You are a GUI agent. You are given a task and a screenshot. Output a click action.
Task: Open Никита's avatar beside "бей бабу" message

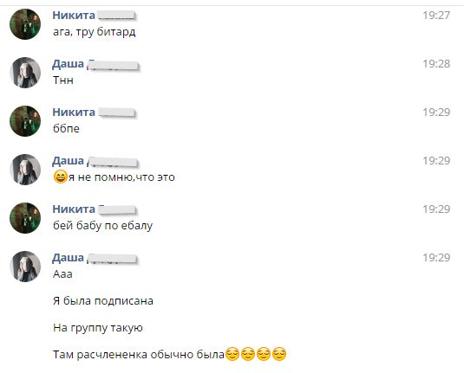(x=25, y=218)
